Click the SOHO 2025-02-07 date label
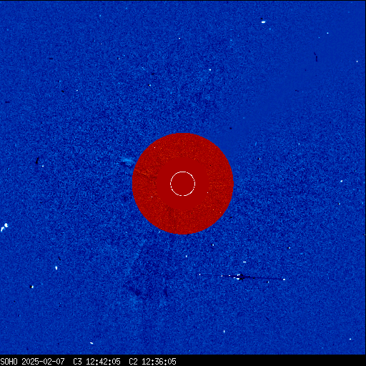The height and width of the screenshot is (366, 366). pos(32,362)
